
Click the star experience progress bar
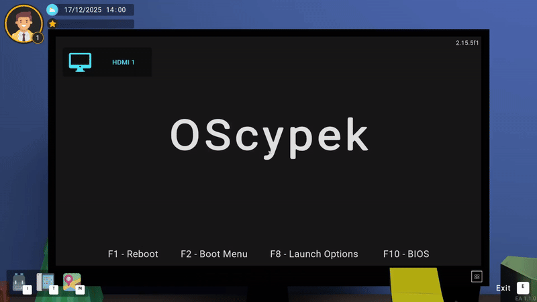click(x=95, y=23)
